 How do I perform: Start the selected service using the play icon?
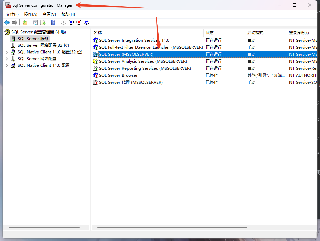63,22
